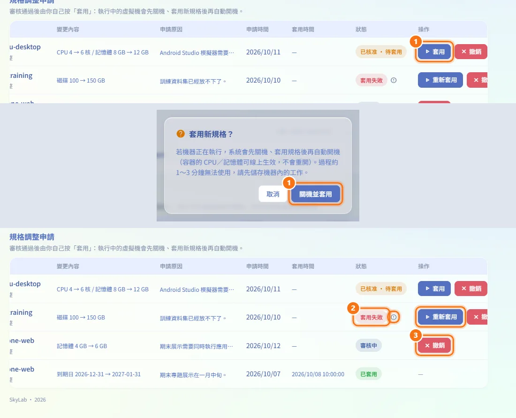Click the 已核准・待套用 badge in the upper table
Viewport: 516px width, 418px height.
[x=381, y=52]
